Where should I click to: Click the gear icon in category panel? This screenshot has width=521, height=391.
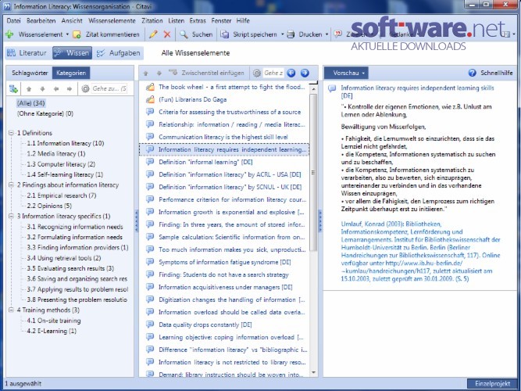pos(85,89)
